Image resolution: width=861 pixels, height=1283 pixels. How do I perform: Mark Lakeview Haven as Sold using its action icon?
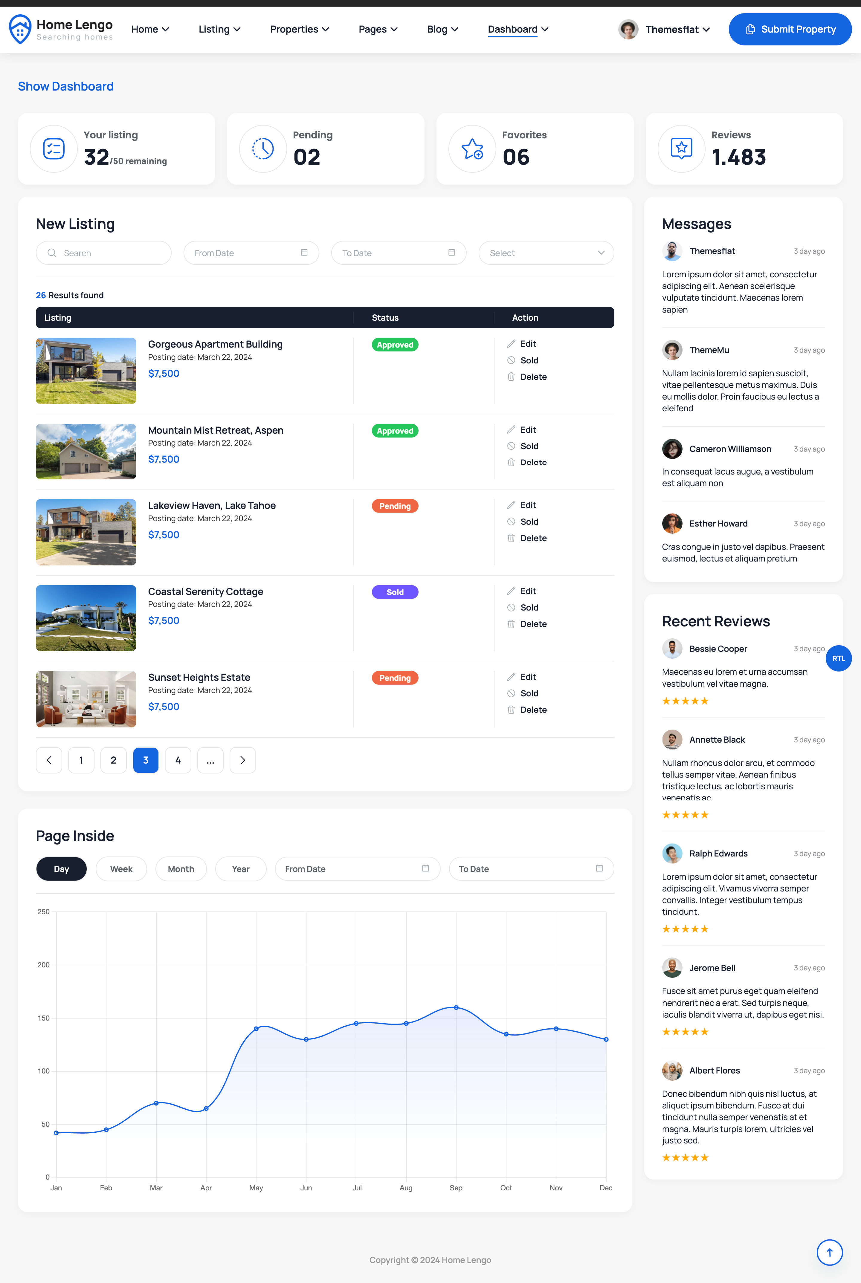511,521
